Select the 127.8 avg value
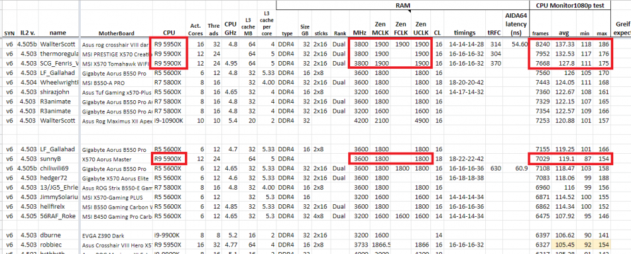The image size is (631, 254). click(567, 64)
